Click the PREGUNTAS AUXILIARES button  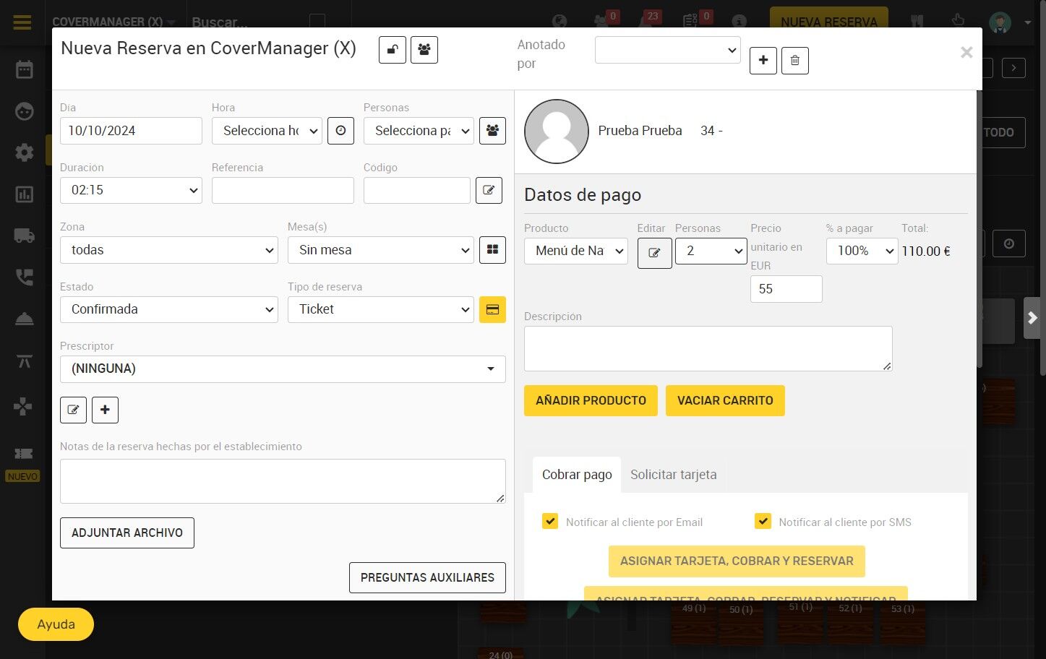click(x=427, y=577)
